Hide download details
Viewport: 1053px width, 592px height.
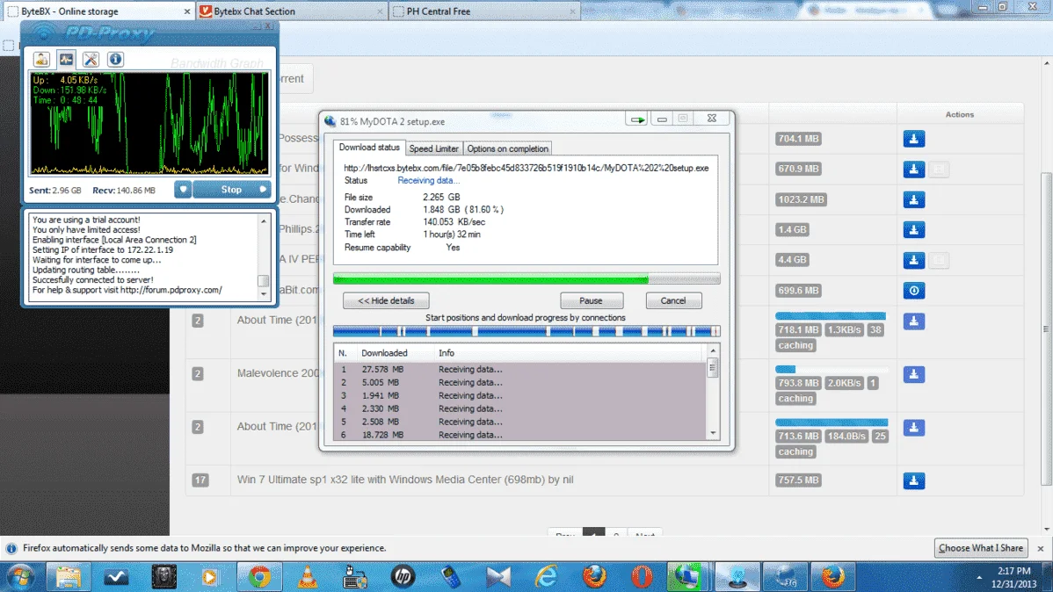click(386, 300)
